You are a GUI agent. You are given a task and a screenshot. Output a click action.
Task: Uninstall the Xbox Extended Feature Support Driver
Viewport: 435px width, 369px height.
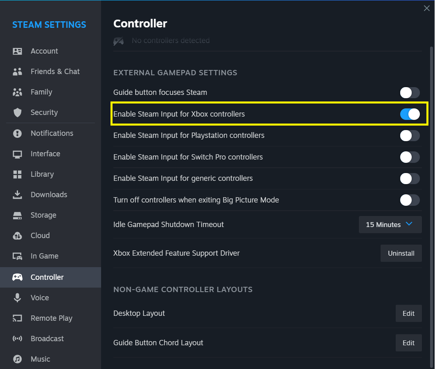(401, 253)
